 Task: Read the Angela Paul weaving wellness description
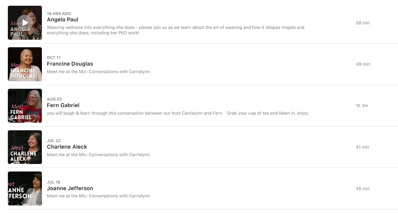pyautogui.click(x=175, y=30)
